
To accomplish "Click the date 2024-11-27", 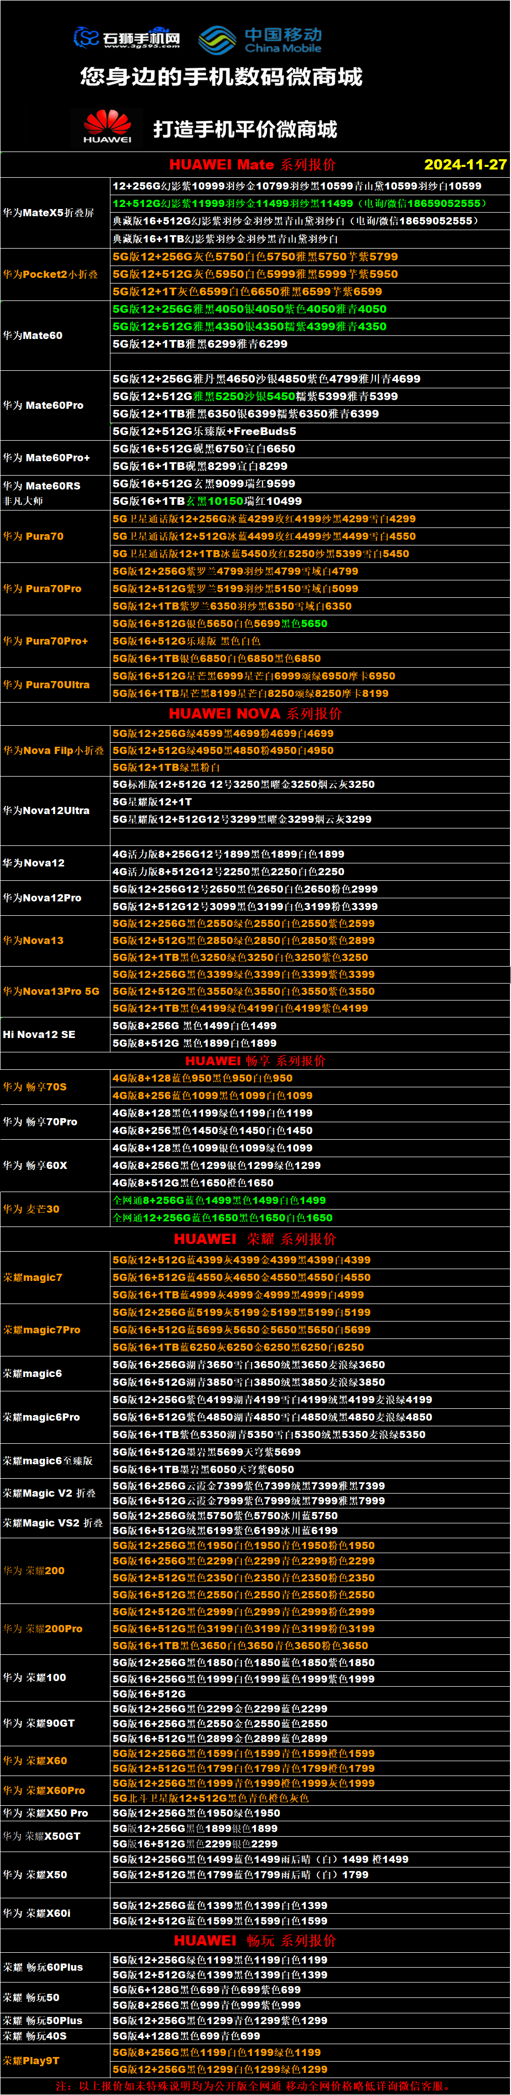I will [x=465, y=164].
